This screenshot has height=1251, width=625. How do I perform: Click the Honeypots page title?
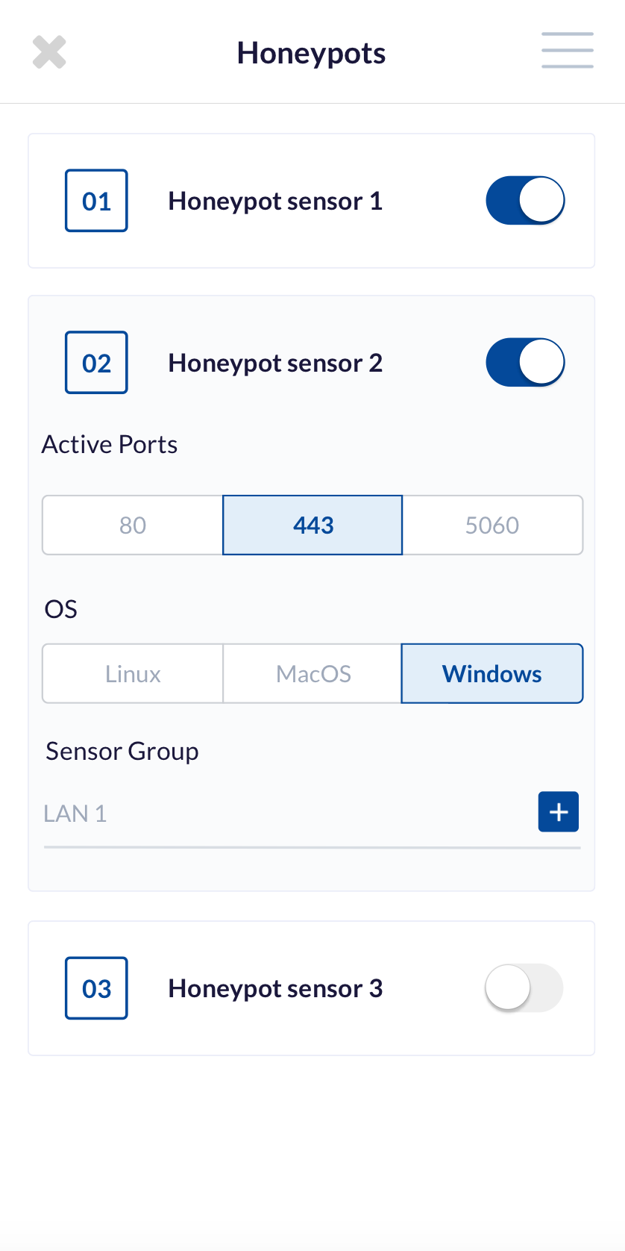pos(311,53)
